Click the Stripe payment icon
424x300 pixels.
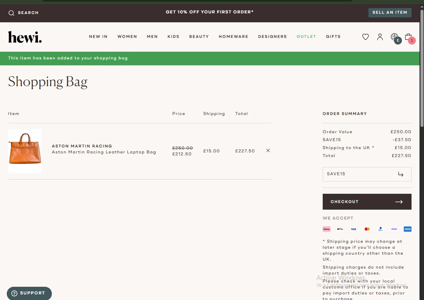tap(394, 229)
